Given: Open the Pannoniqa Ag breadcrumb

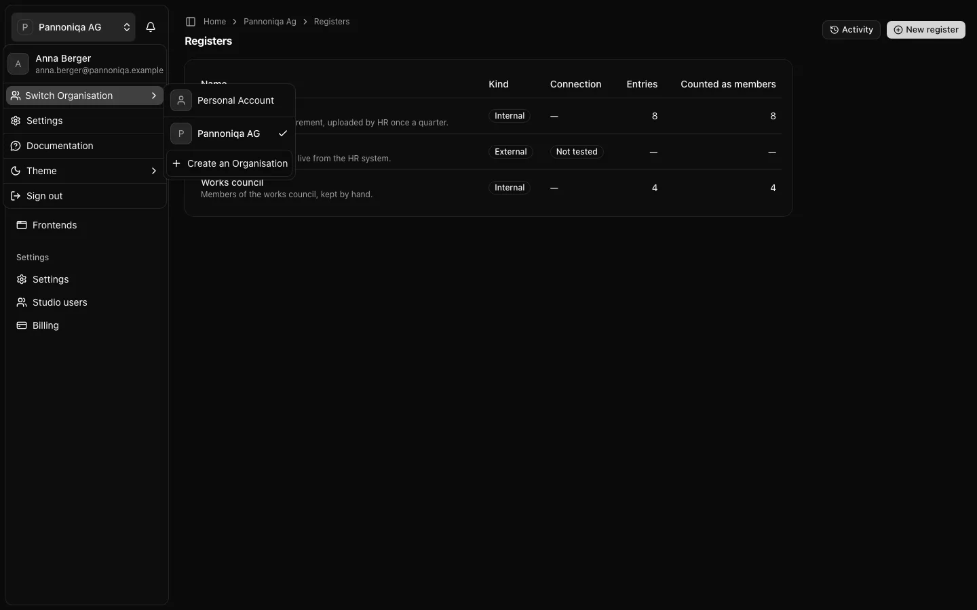Looking at the screenshot, I should (270, 22).
